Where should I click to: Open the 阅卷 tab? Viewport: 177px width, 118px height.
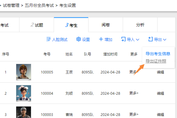click(x=106, y=25)
